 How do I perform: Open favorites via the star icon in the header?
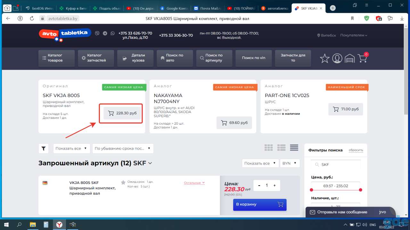tap(324, 58)
